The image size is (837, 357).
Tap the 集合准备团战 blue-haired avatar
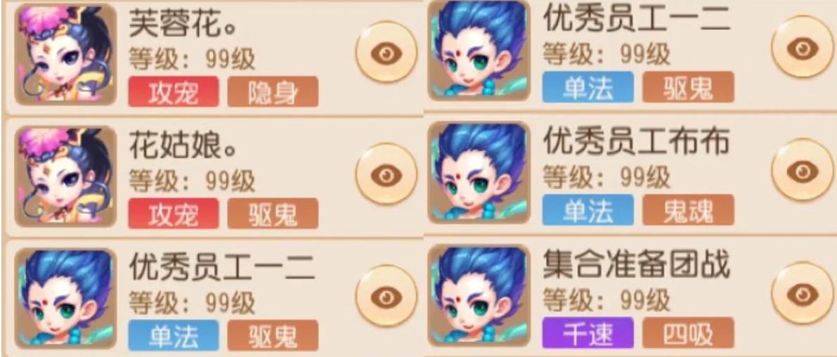[x=479, y=294]
